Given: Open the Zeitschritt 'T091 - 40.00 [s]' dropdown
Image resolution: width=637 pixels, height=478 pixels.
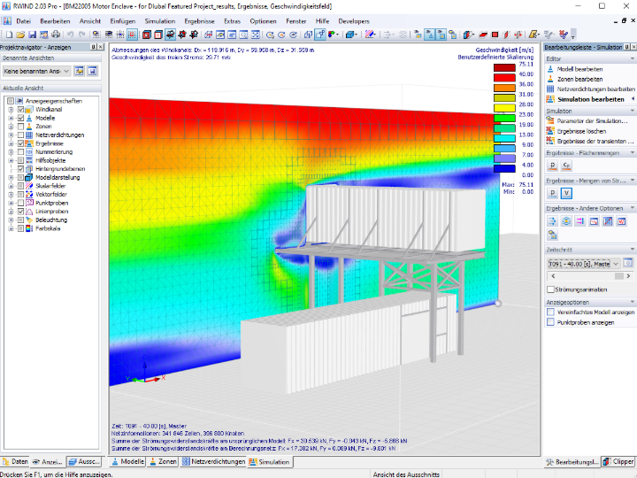Looking at the screenshot, I should coord(584,264).
